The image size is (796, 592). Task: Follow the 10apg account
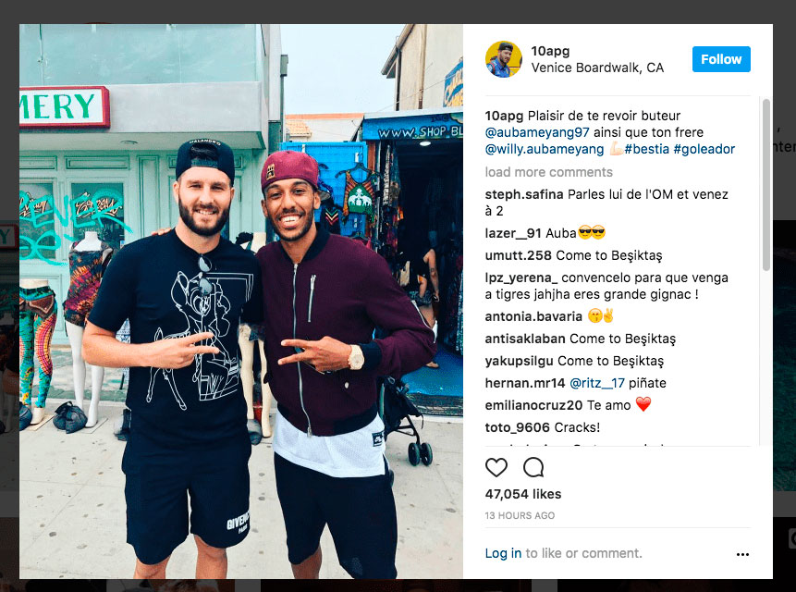[721, 59]
